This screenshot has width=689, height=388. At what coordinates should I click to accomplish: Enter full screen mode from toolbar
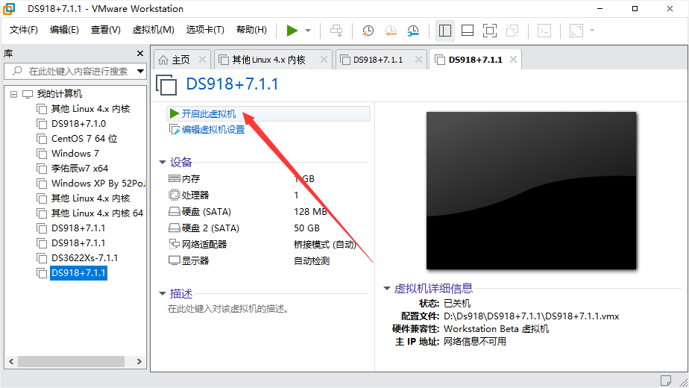[x=490, y=30]
